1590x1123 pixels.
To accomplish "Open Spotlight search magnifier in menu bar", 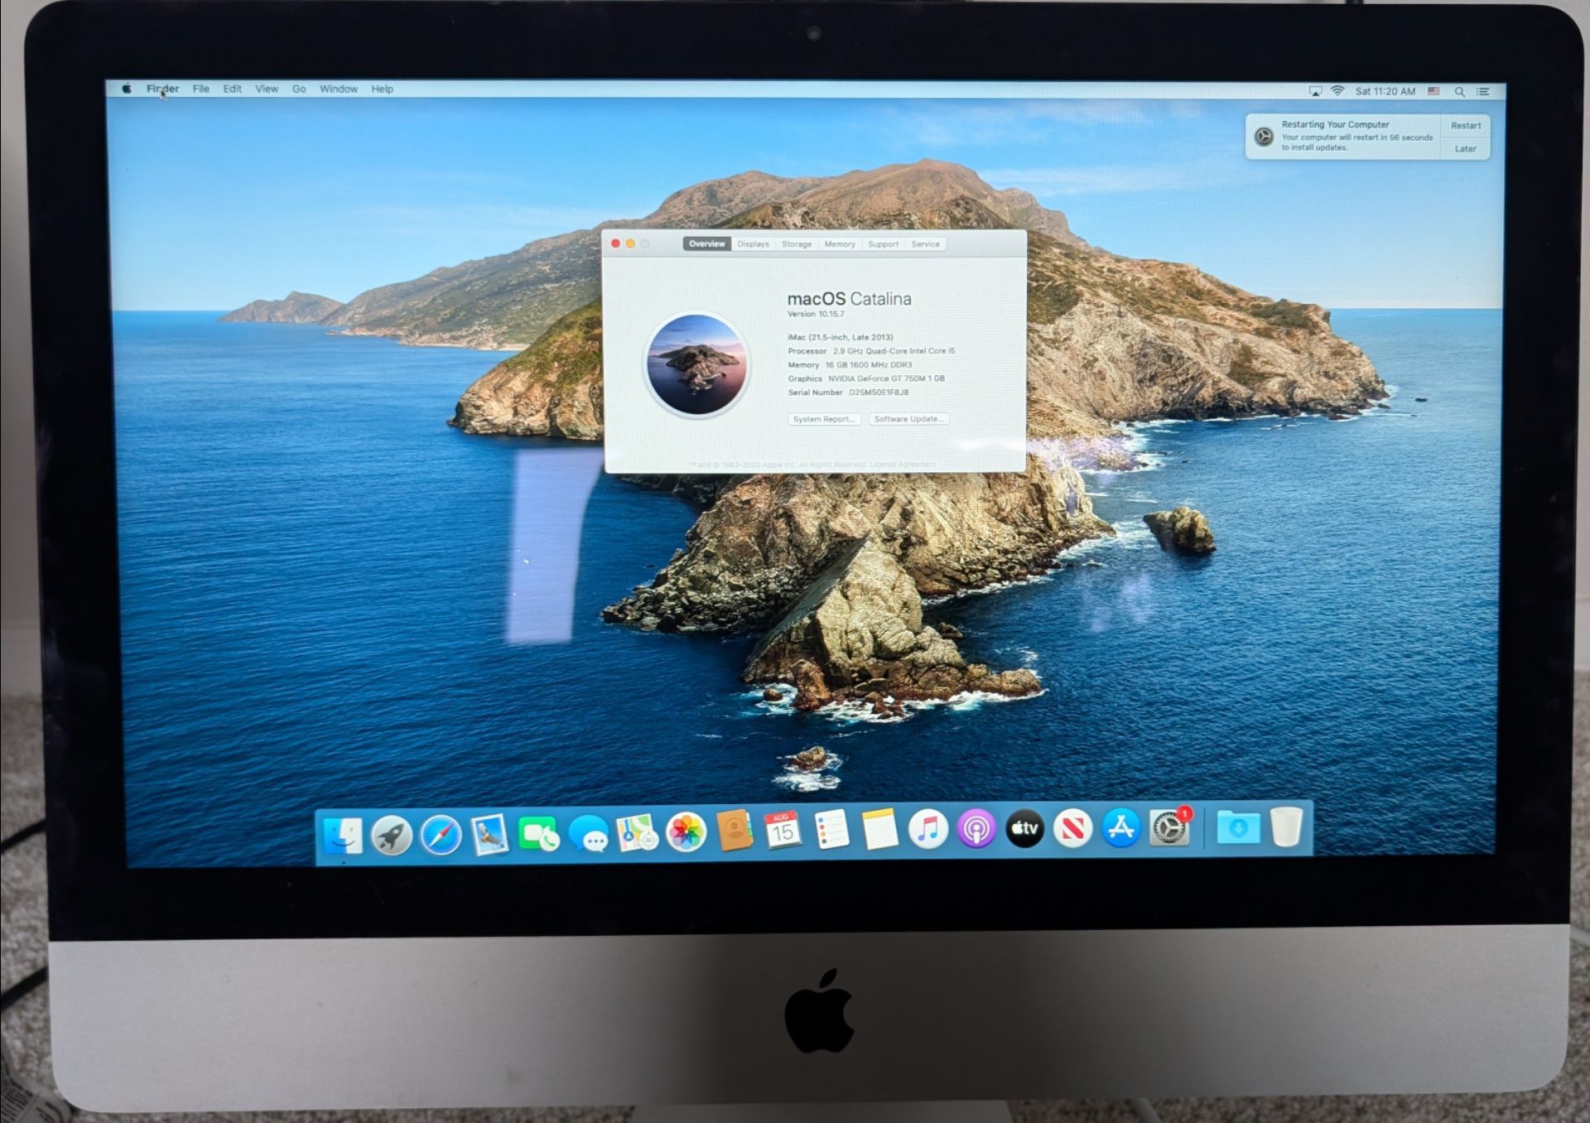I will coord(1460,92).
